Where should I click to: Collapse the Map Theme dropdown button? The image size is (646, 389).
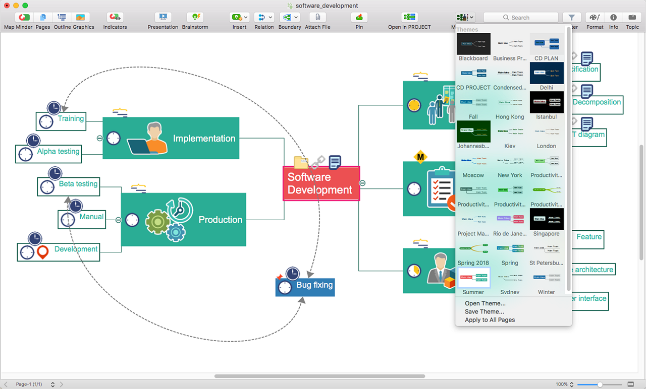(465, 18)
